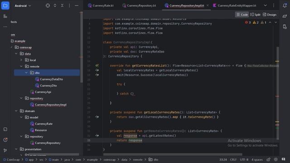
Task: Expand the local folder
Action: pos(21,60)
